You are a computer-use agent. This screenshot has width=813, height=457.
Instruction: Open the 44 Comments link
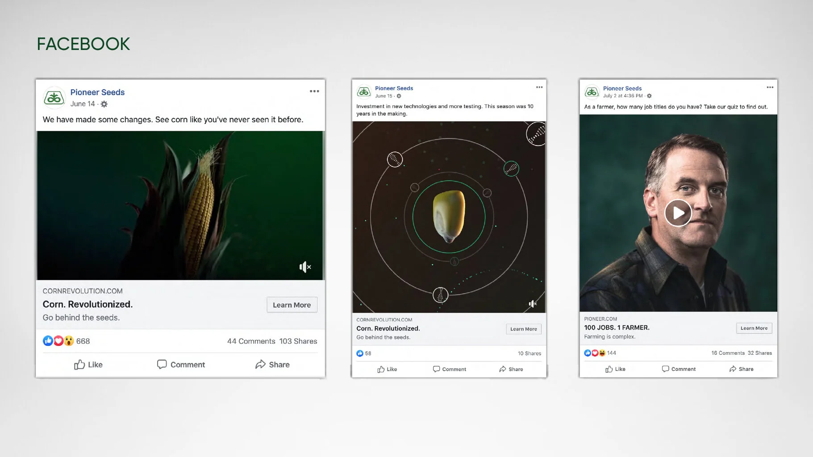pos(251,341)
